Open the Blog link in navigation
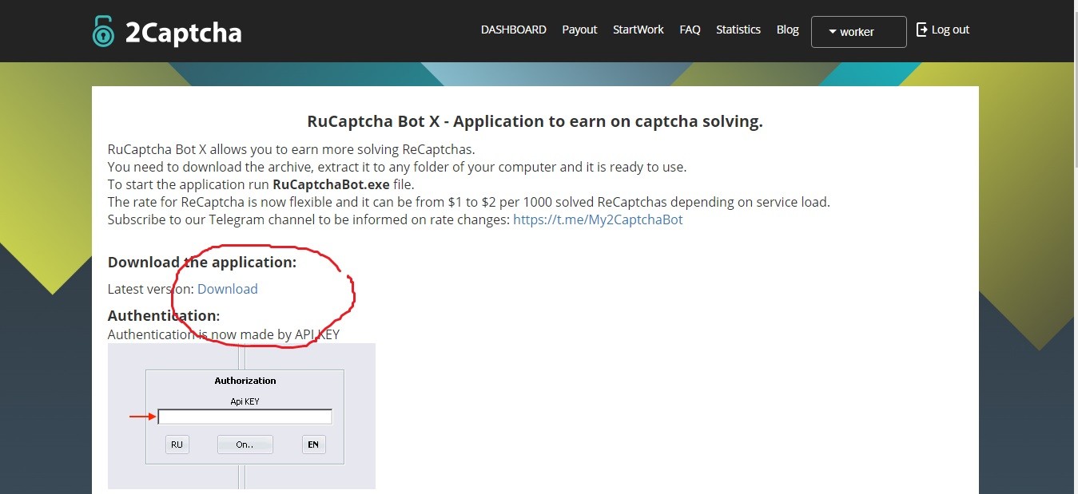 click(x=787, y=30)
